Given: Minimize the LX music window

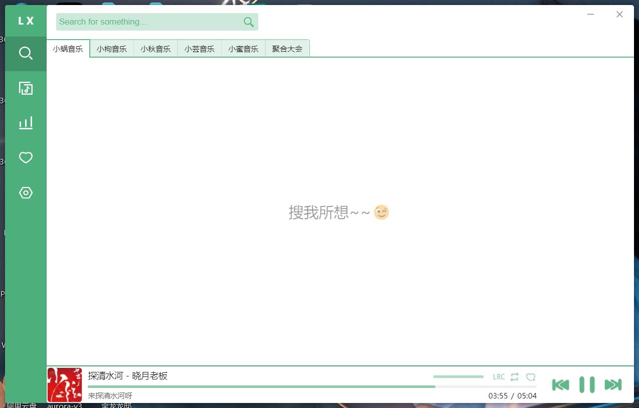Looking at the screenshot, I should tap(590, 15).
